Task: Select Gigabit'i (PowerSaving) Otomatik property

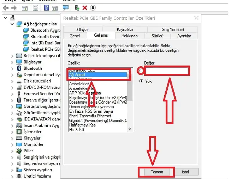Action: [x=98, y=121]
